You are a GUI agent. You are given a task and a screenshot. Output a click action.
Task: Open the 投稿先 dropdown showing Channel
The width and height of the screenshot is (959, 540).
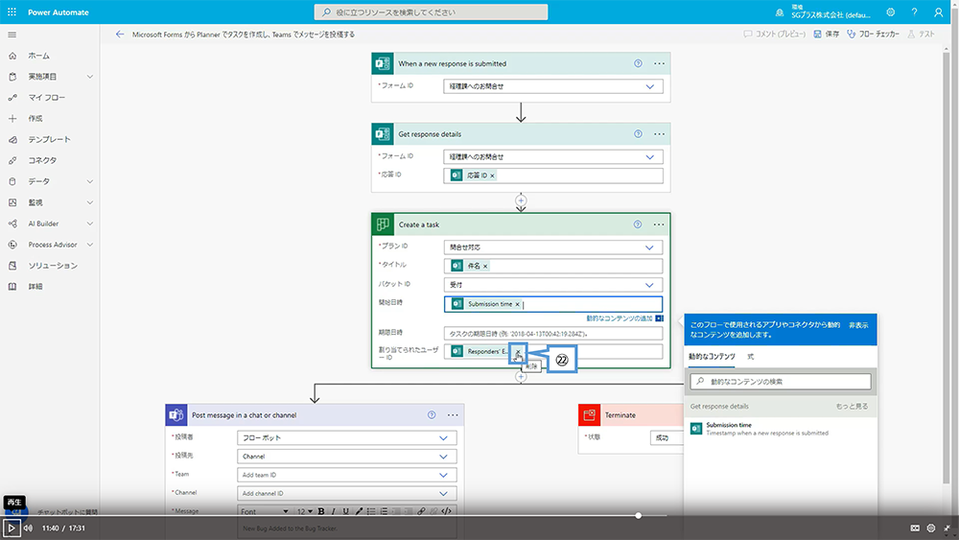[x=443, y=457]
